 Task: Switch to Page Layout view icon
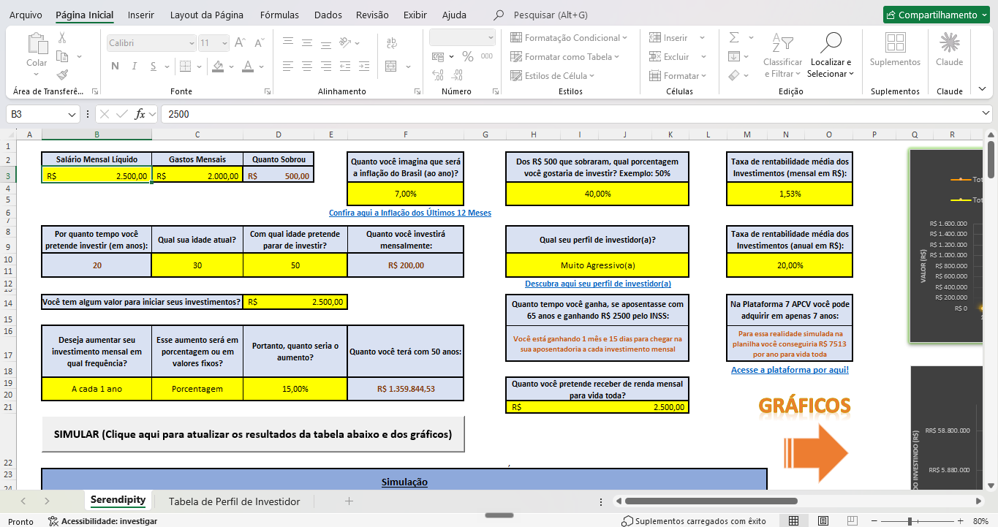click(823, 521)
